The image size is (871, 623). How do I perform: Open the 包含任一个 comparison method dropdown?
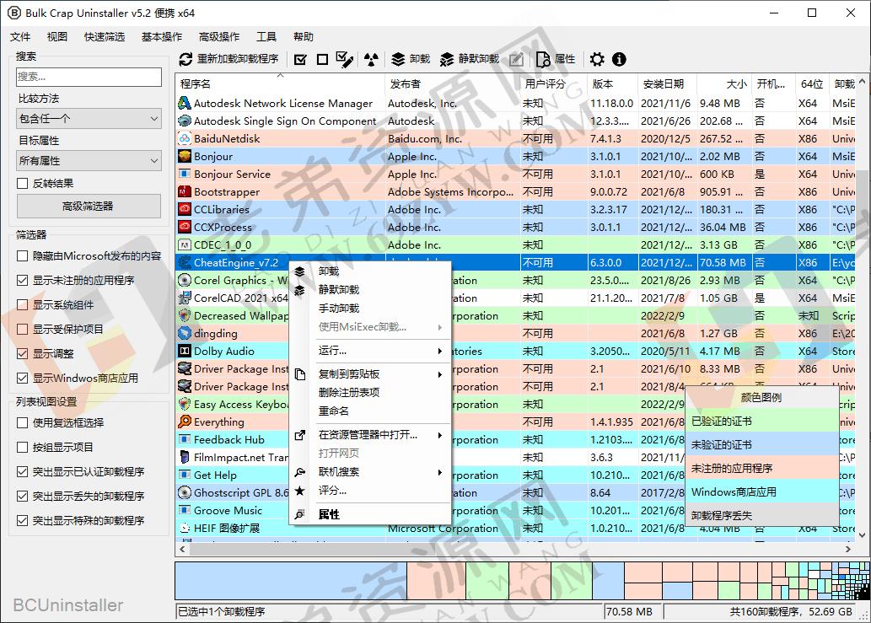click(88, 118)
